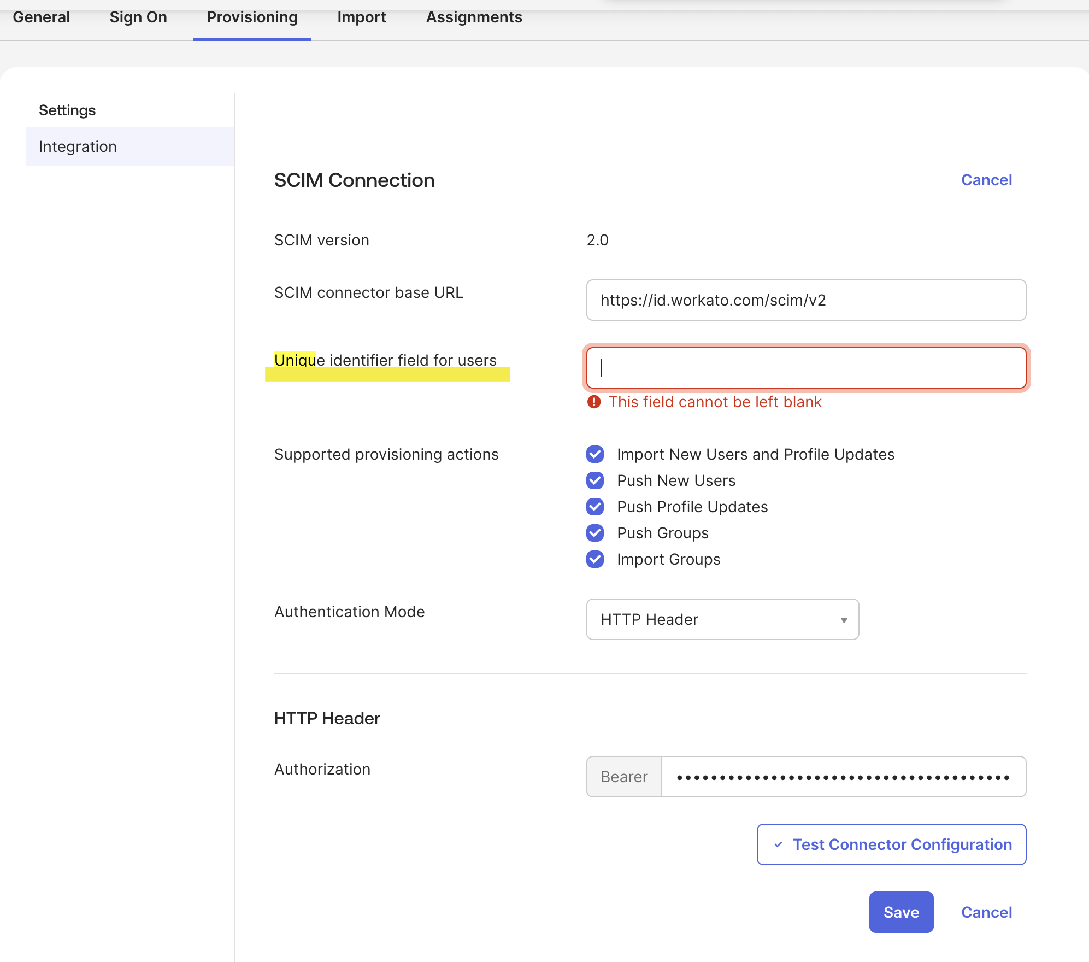
Task: Click Cancel next to SCIM Connection
Action: 986,180
